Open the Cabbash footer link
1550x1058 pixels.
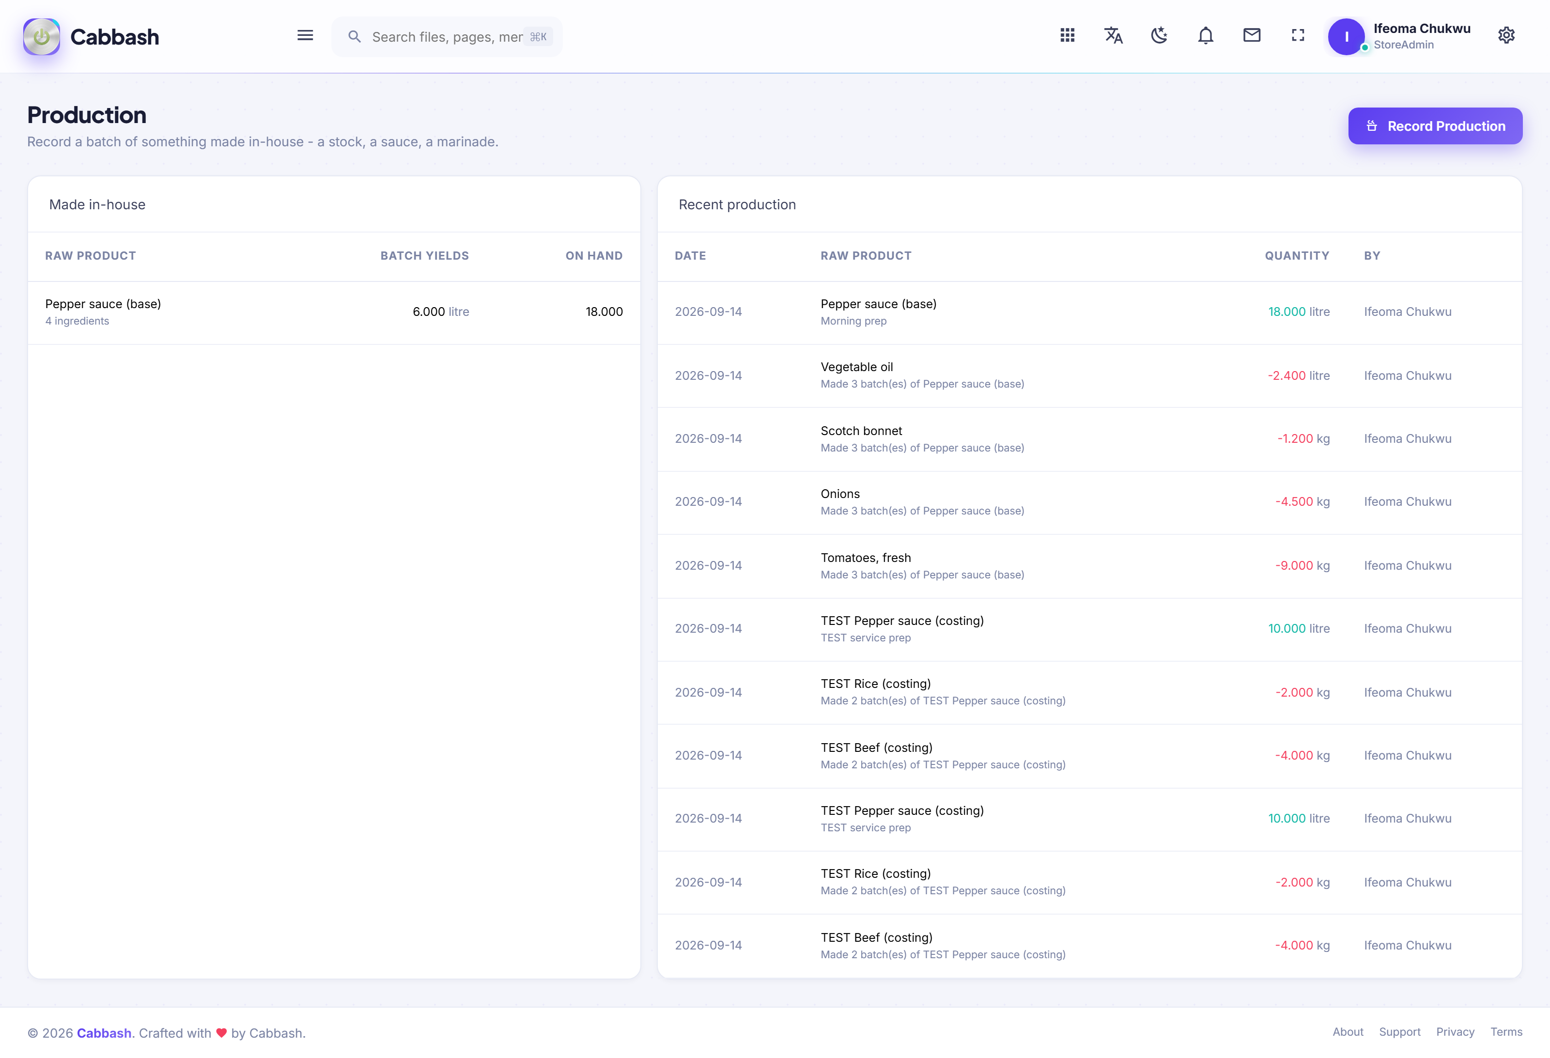point(104,1033)
